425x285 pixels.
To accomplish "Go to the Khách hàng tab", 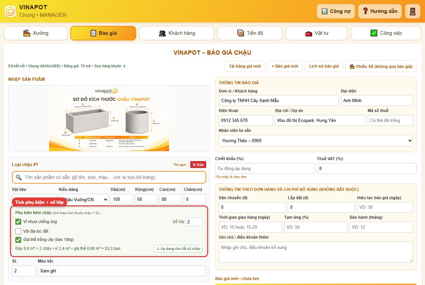I will click(x=177, y=33).
